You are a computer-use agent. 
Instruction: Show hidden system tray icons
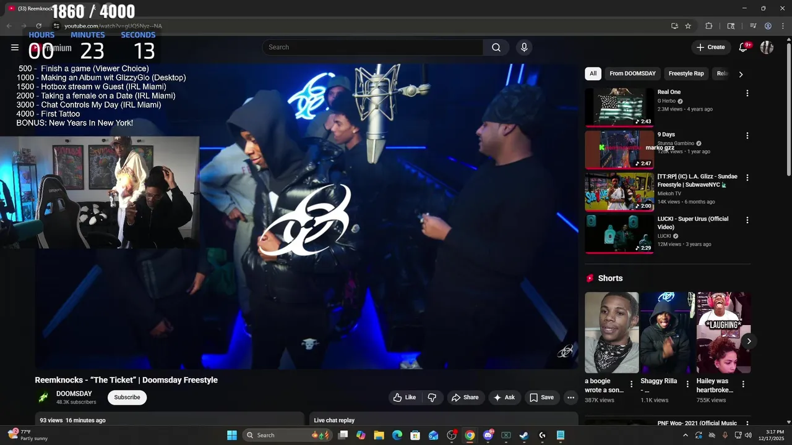(685, 435)
